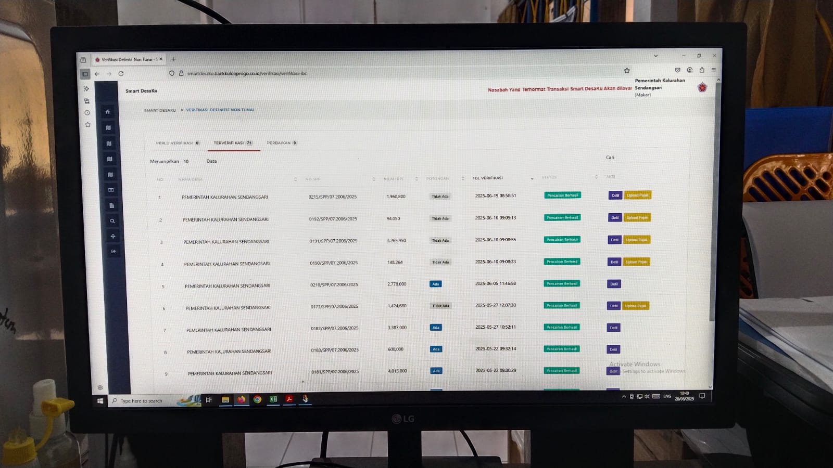Click Detil for SPP 0183

[x=613, y=349]
